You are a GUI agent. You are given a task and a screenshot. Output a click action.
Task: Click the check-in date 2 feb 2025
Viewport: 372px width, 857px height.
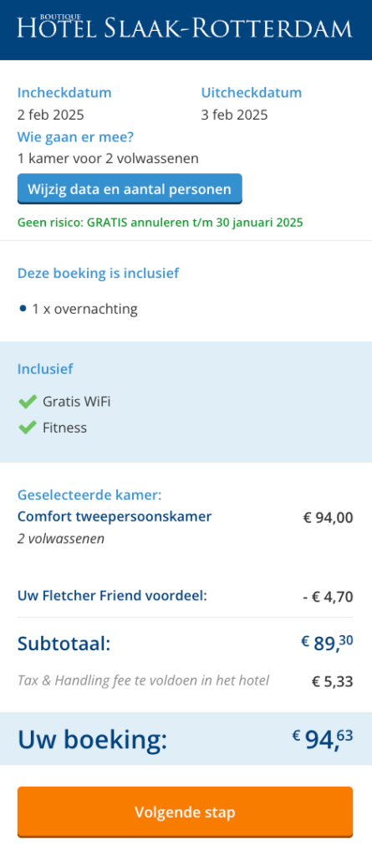point(51,115)
